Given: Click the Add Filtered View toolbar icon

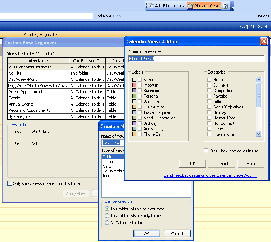Looking at the screenshot, I should point(152,6).
